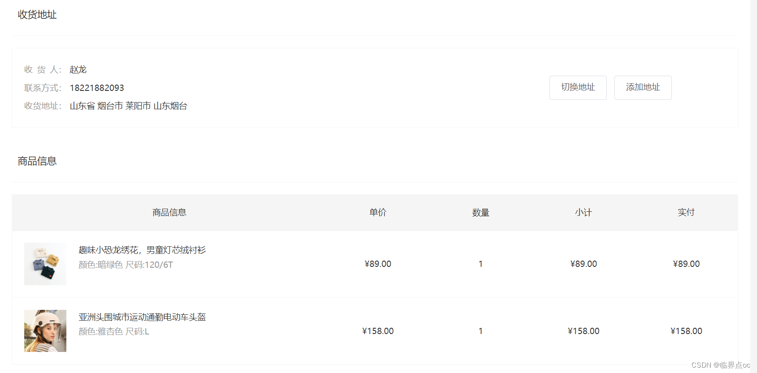Click the 添加地址 button to add address

[643, 88]
